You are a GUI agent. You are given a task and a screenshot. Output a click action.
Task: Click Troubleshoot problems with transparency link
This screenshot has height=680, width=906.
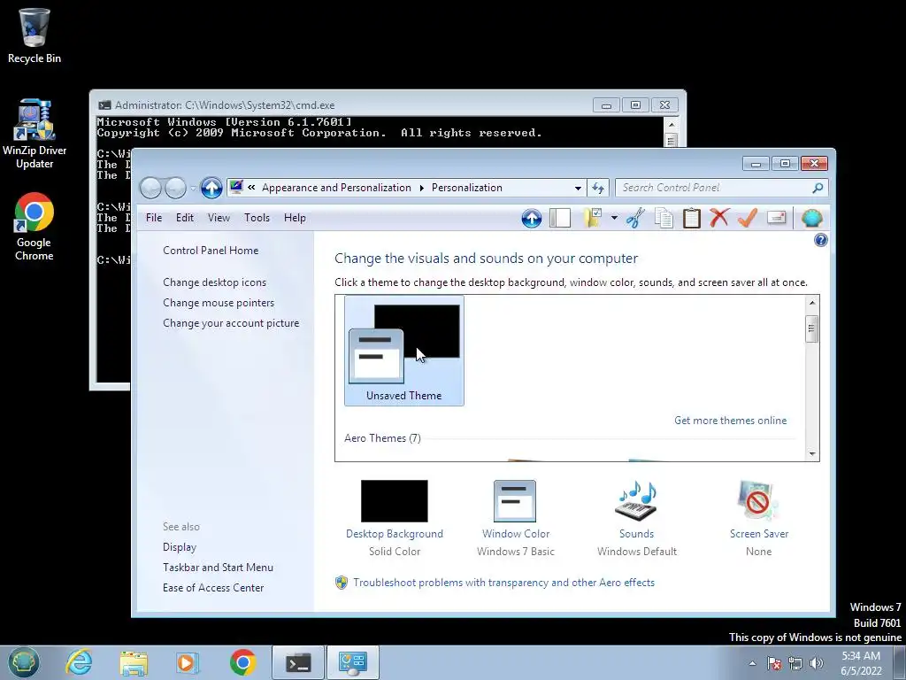pyautogui.click(x=503, y=583)
